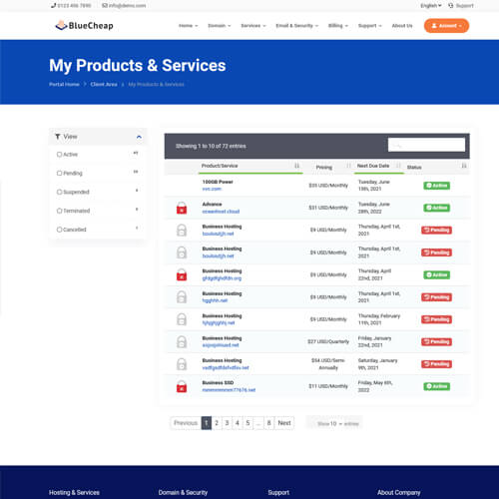The height and width of the screenshot is (499, 499).
Task: Open the Services dropdown menu
Action: 253,26
